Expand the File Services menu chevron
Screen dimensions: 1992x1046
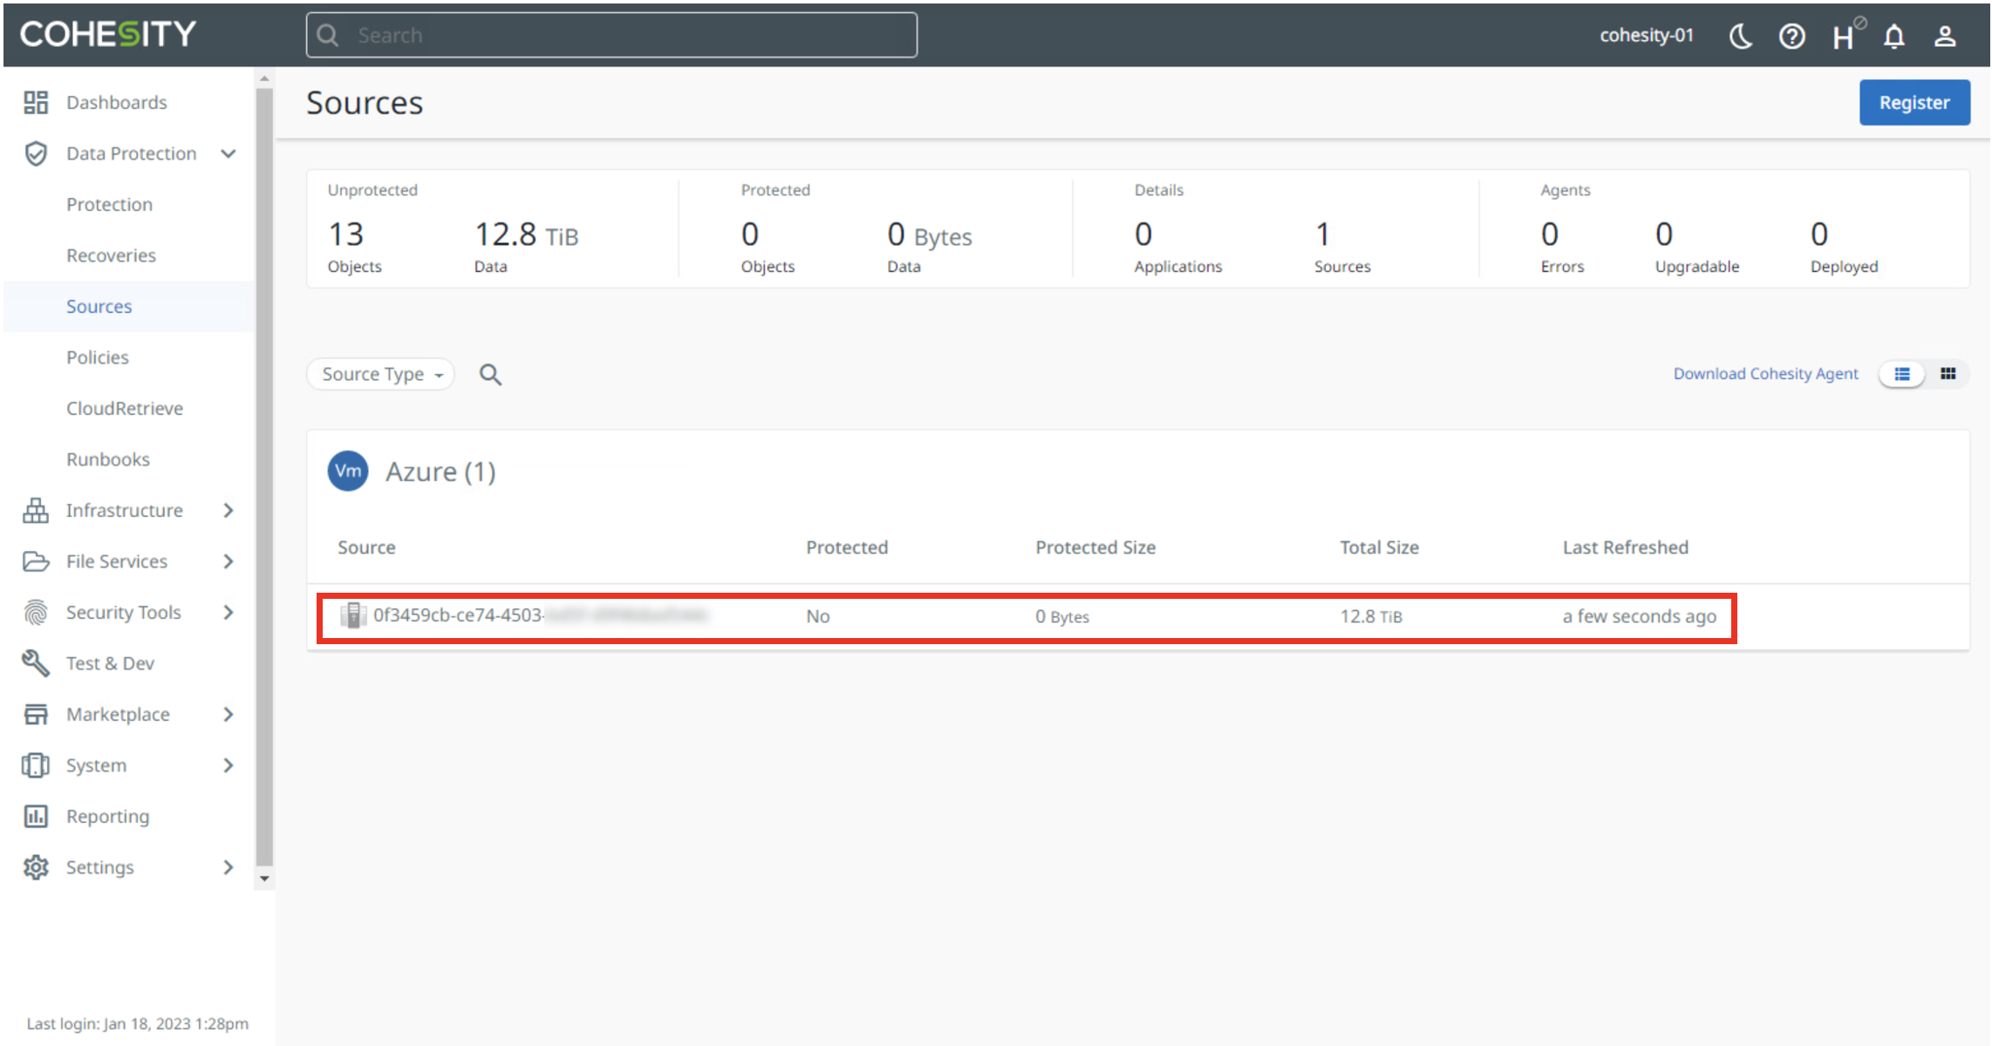[x=229, y=561]
